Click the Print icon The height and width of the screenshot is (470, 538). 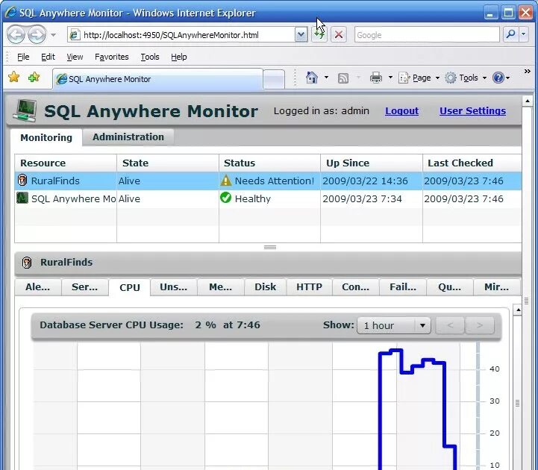[376, 78]
